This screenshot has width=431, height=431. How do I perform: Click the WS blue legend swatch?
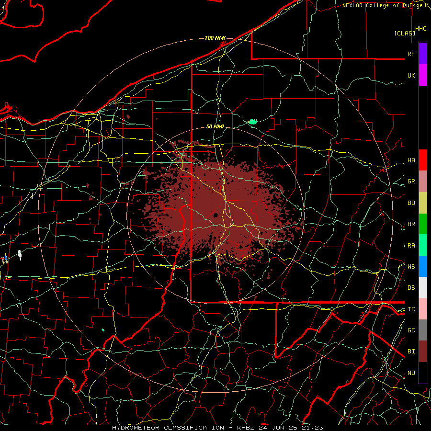pos(423,266)
